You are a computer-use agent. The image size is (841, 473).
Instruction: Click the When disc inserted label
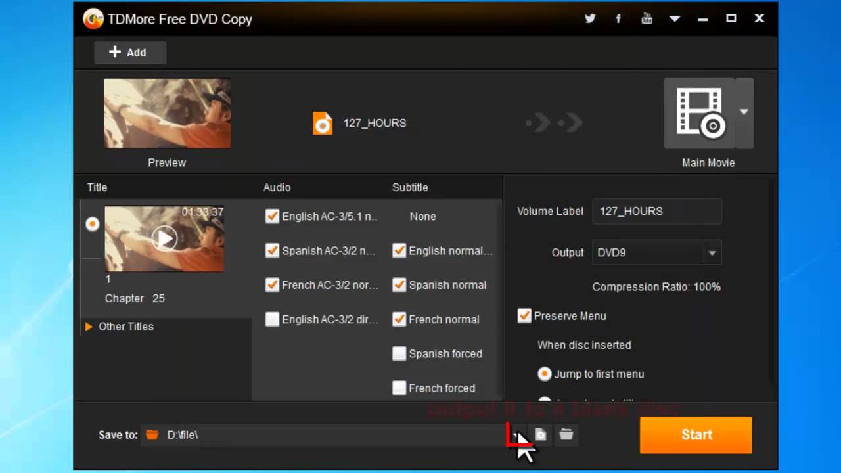point(584,345)
